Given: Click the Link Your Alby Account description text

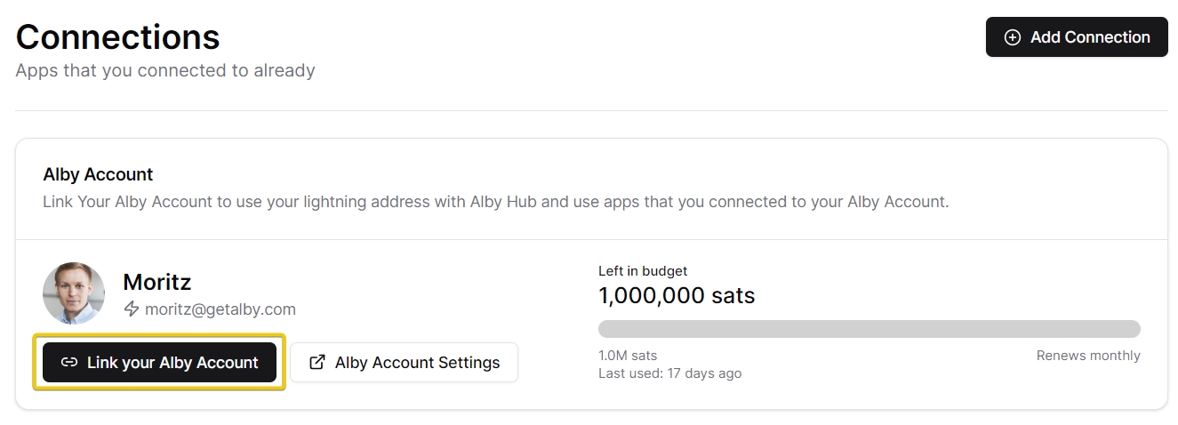Looking at the screenshot, I should pos(495,202).
